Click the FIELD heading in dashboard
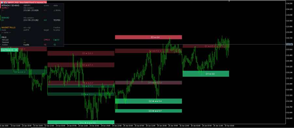Viewport: 294px width, 128px height. [4, 37]
